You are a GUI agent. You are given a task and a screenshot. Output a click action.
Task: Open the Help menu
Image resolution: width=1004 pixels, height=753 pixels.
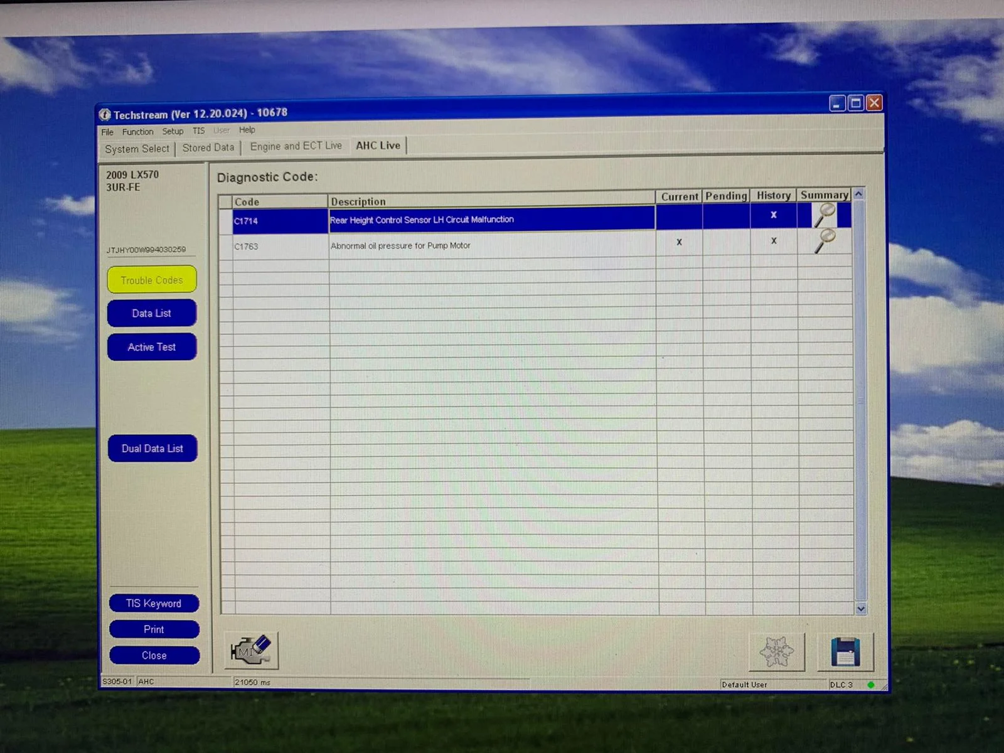click(247, 130)
